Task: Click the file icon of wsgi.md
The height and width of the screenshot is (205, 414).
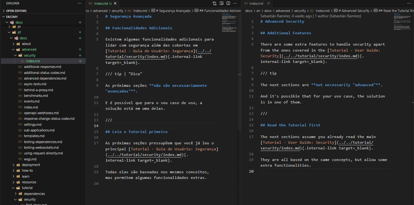Action: point(20,159)
